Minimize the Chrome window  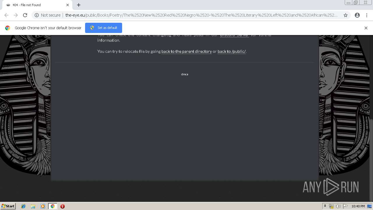[x=348, y=3]
